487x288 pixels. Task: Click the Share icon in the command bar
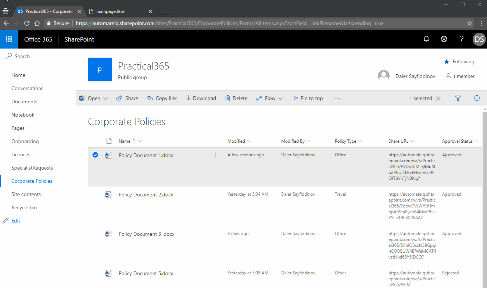[x=127, y=98]
